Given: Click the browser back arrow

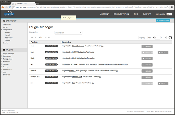Looking at the screenshot, I should coord(3,7).
